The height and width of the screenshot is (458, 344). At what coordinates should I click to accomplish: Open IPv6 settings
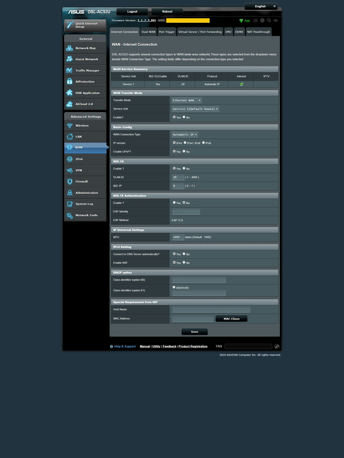pyautogui.click(x=85, y=159)
